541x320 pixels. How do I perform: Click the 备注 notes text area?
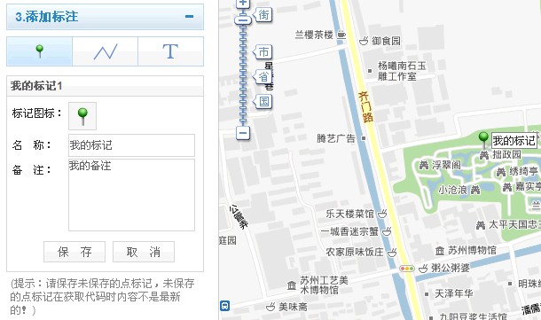pyautogui.click(x=131, y=195)
